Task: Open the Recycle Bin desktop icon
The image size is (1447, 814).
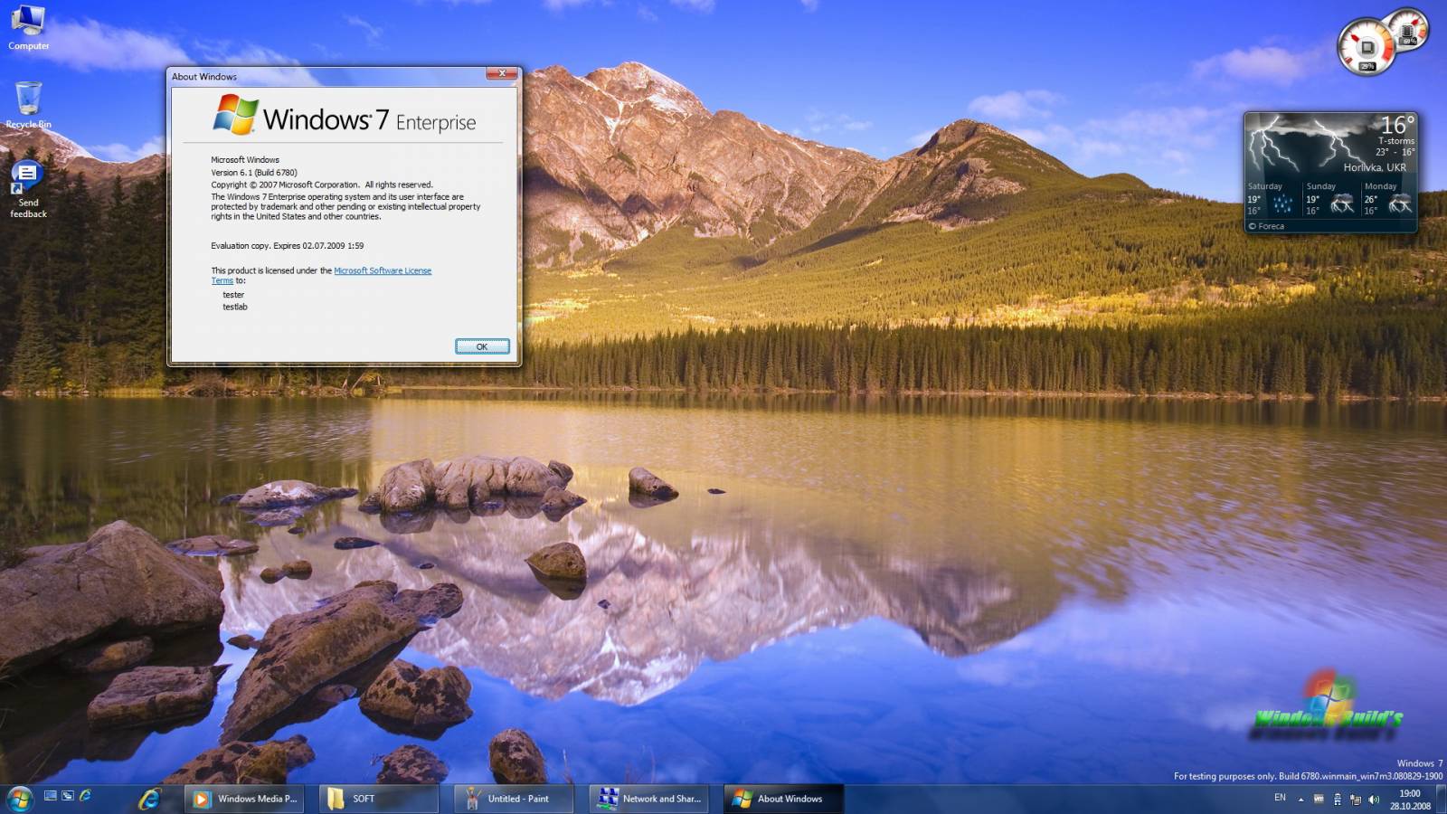Action: pyautogui.click(x=28, y=104)
